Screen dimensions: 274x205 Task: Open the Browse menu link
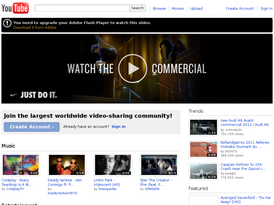tap(159, 9)
